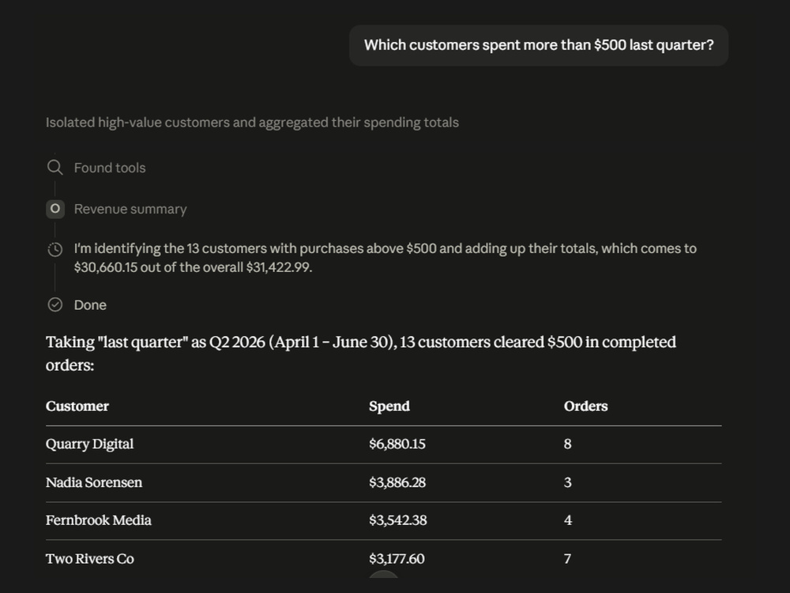This screenshot has width=790, height=593.
Task: Click the reasoning text mentioning $30,660.15
Action: 386,258
